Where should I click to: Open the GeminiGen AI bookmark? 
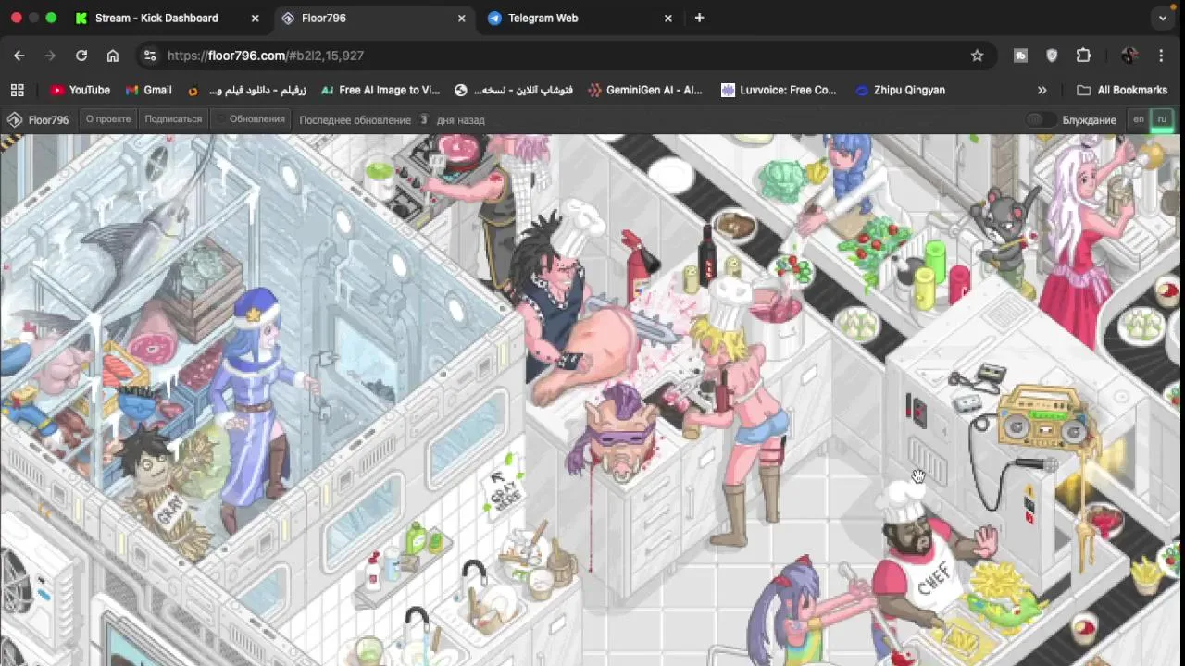(x=644, y=90)
